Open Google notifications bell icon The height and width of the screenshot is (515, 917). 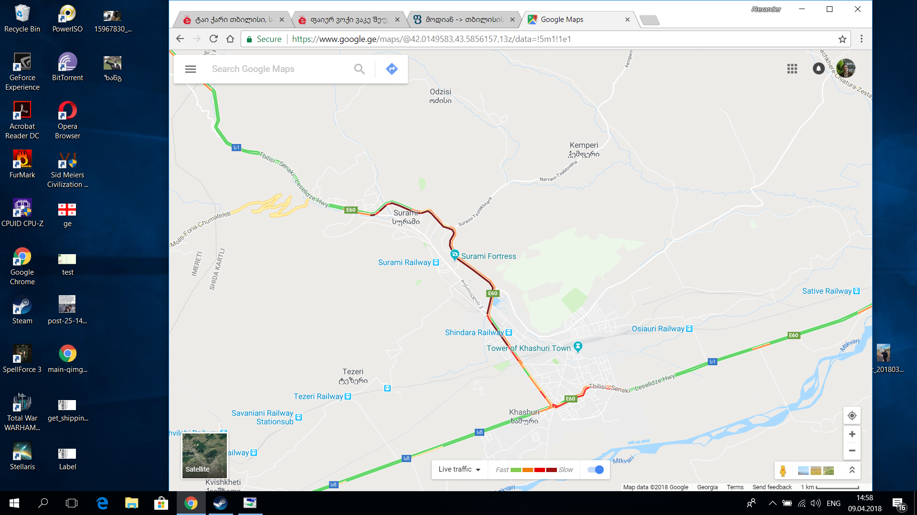pyautogui.click(x=819, y=69)
